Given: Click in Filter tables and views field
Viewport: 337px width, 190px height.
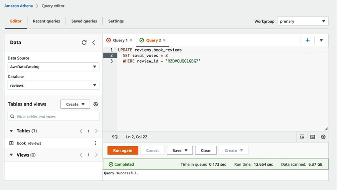Looking at the screenshot, I should [x=54, y=116].
